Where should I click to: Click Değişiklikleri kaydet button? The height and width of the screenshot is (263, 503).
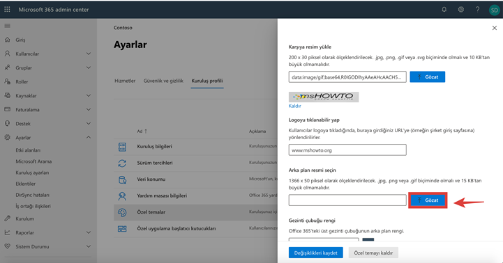[x=315, y=253]
